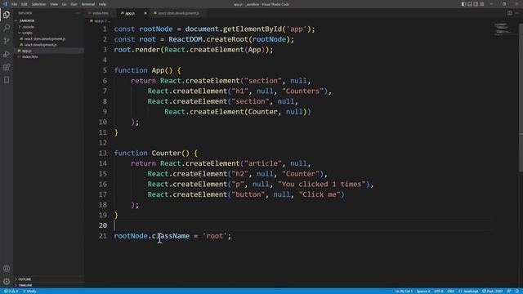Place cursor on the function Counter line
Viewport: 523px width, 294px height.
156,153
